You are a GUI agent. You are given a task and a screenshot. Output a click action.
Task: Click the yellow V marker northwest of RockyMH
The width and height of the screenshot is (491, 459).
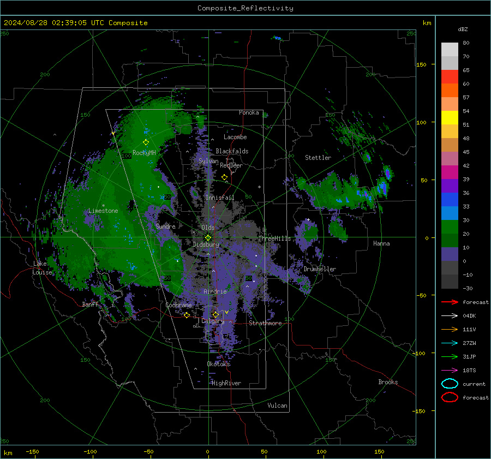click(x=113, y=134)
